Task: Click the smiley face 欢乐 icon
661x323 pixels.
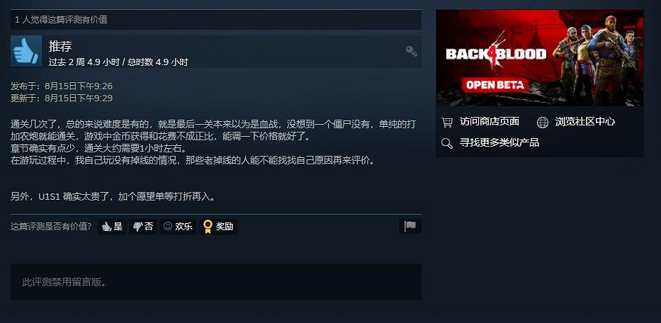Action: (x=168, y=227)
